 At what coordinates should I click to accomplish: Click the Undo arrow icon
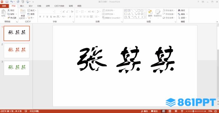click(12, 2)
